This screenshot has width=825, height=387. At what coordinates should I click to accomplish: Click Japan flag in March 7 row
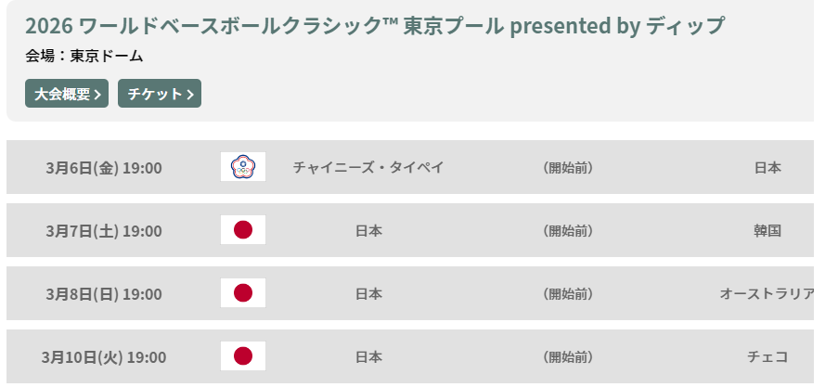[x=243, y=229]
